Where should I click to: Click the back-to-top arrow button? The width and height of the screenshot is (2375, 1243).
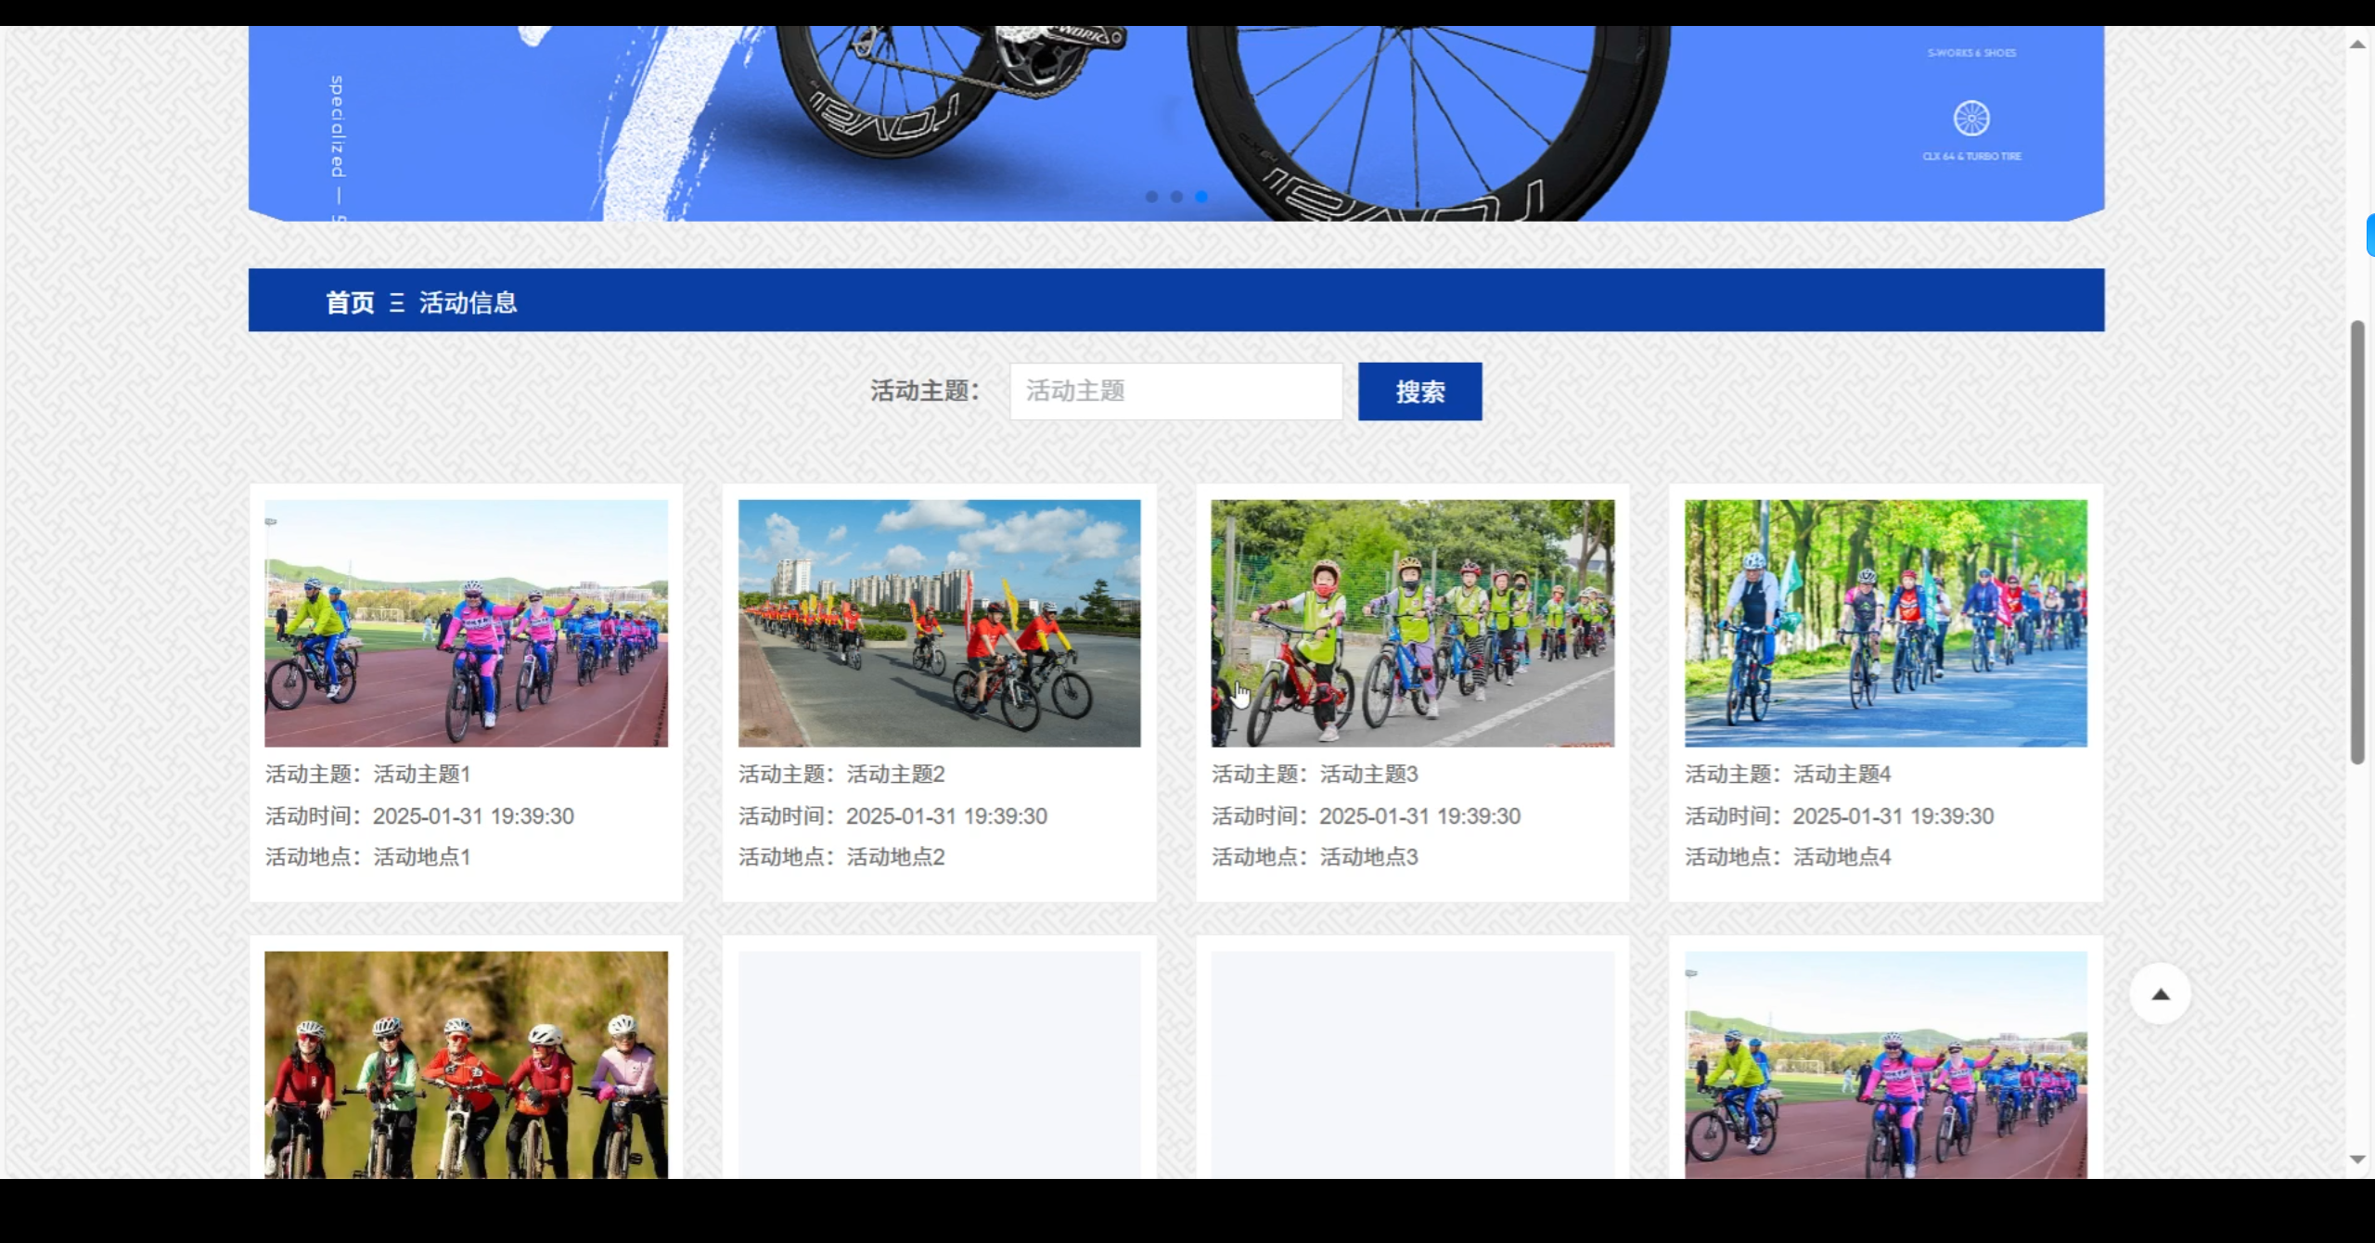point(2160,993)
